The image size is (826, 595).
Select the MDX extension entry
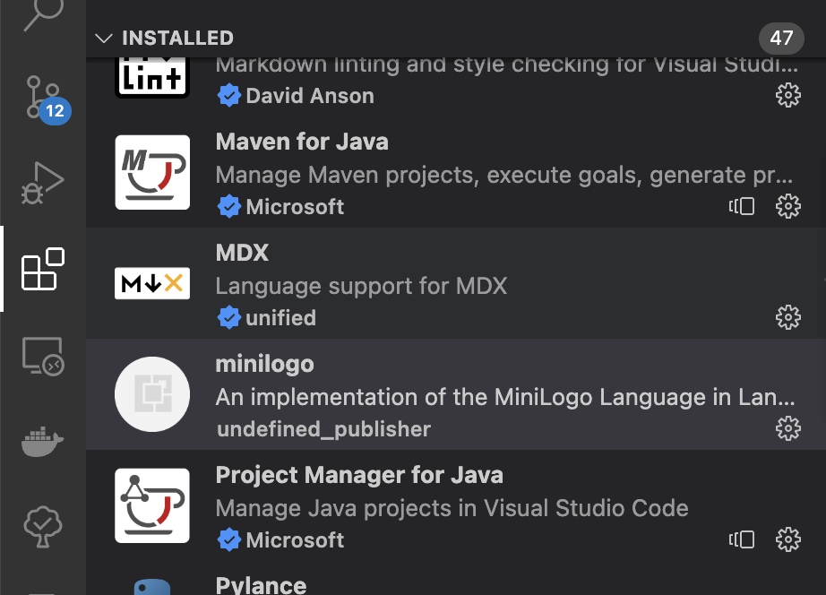click(x=448, y=284)
